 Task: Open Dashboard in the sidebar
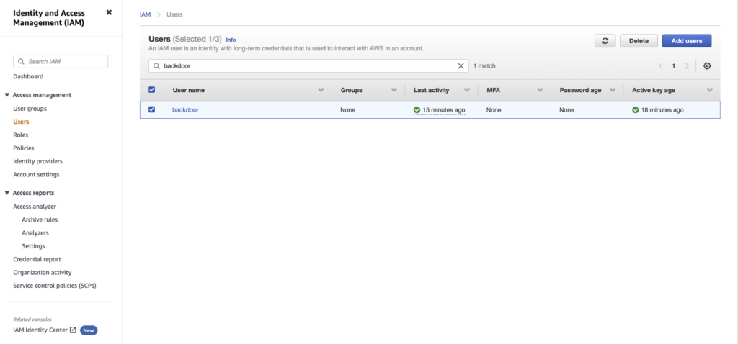[28, 76]
